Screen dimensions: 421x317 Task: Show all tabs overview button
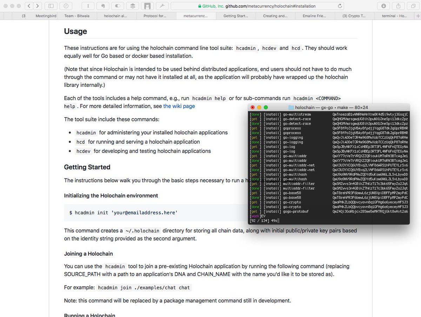point(413,6)
